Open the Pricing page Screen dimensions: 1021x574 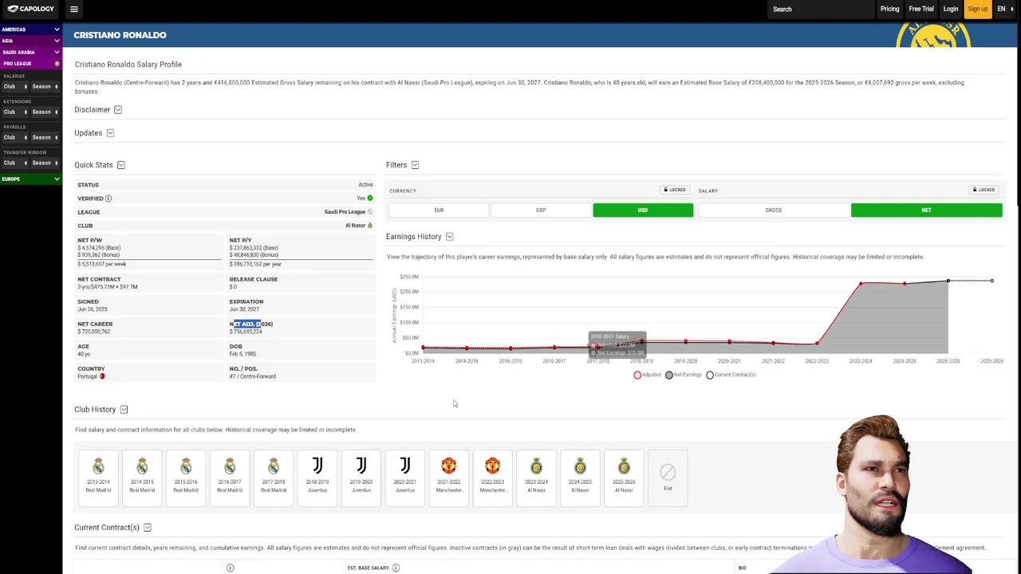tap(889, 9)
